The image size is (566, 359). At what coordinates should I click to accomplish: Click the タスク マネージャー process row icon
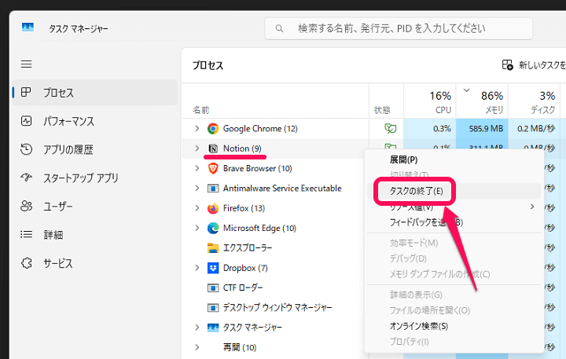click(213, 328)
